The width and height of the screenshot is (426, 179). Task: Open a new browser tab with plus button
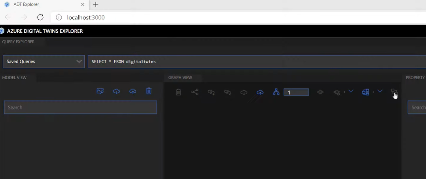click(x=95, y=4)
